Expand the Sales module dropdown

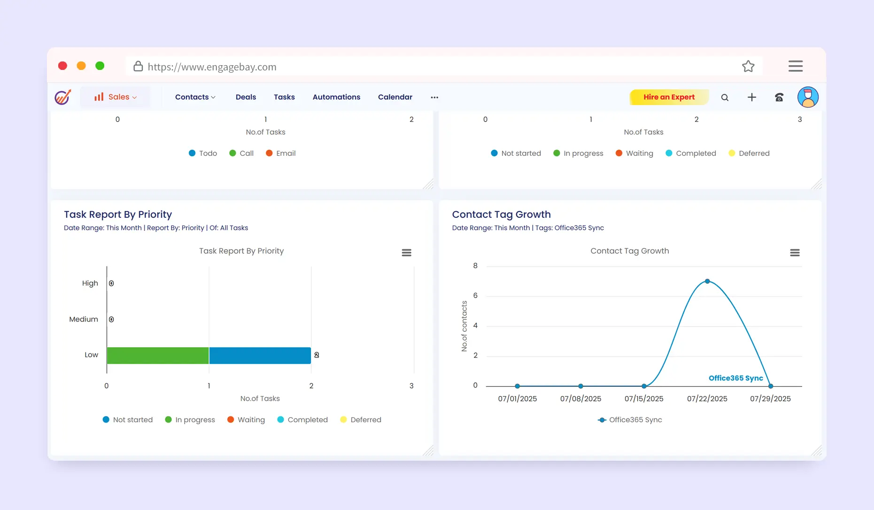[116, 97]
